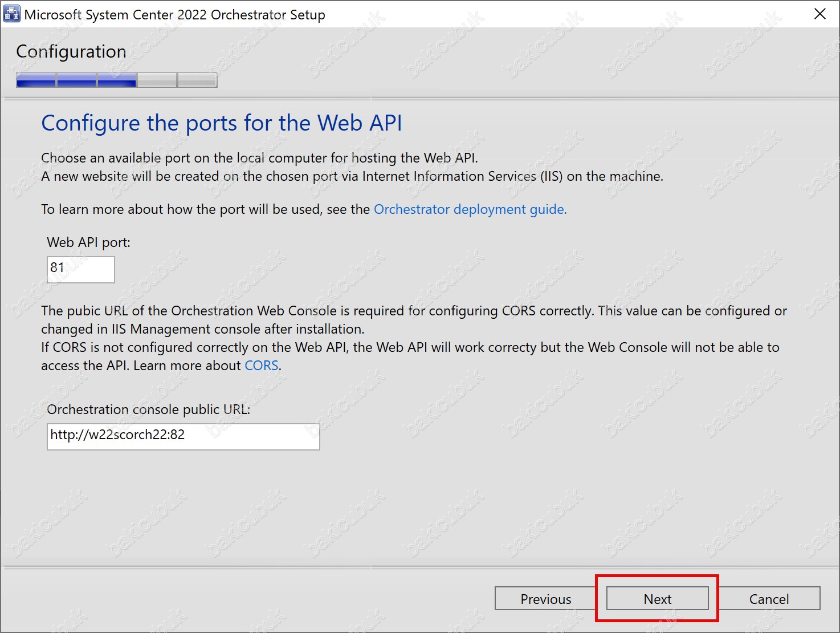Click the 'Choose an available port' instruction text

click(x=259, y=158)
